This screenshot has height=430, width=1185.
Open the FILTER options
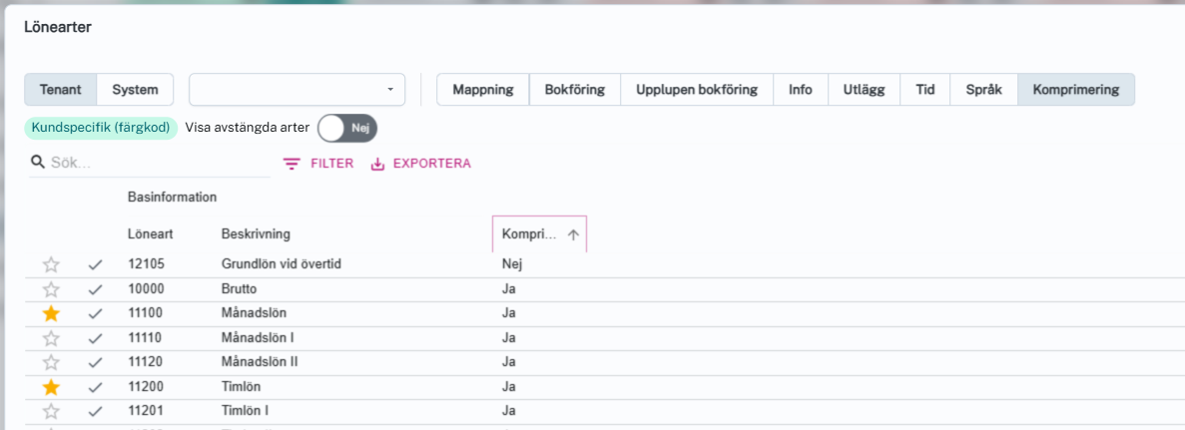[x=318, y=164]
